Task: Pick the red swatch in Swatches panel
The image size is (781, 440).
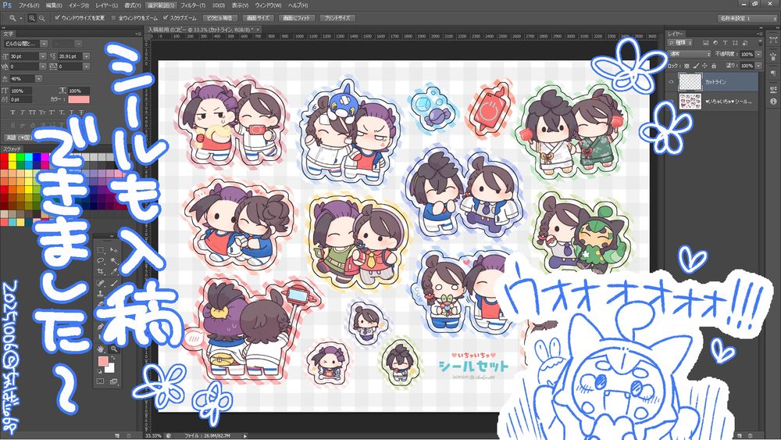Action: [4, 158]
